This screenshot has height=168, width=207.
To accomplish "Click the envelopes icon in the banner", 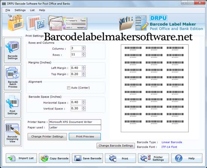I will (x=56, y=23).
